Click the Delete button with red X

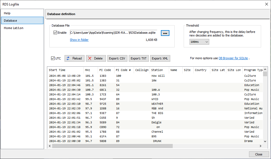(x=96, y=58)
